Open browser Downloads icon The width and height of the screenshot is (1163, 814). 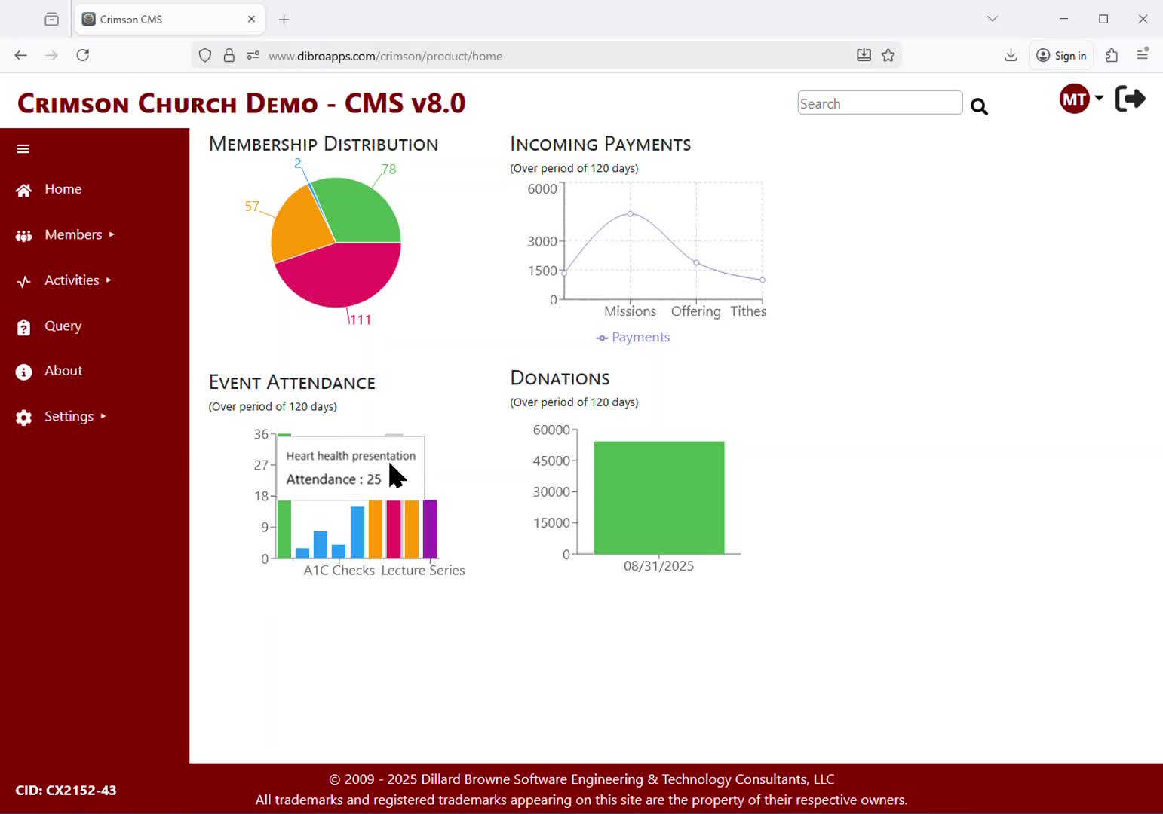[x=1011, y=55]
